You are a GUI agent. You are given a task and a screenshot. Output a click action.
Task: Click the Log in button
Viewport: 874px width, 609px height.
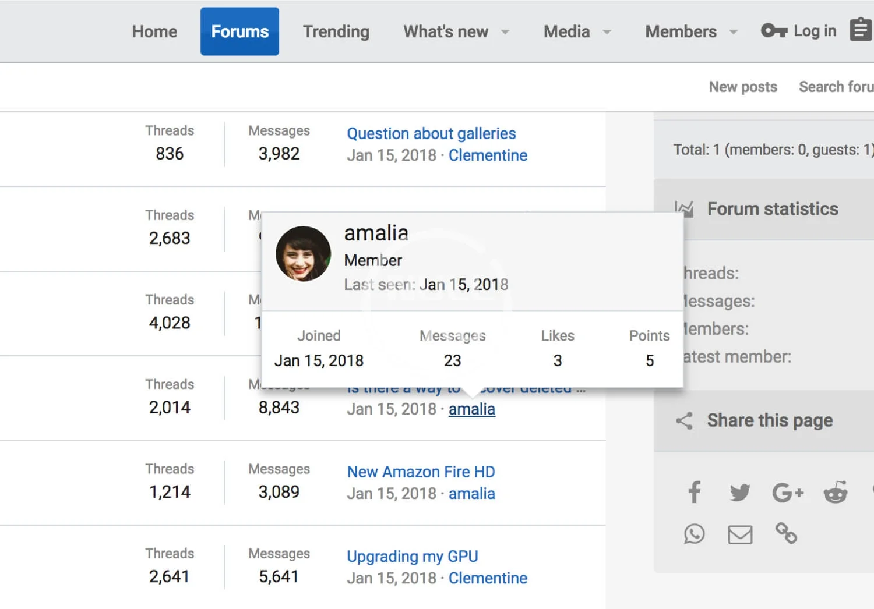tap(799, 31)
